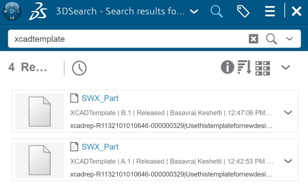Open the search magnifier in header
The width and height of the screenshot is (308, 184).
click(x=217, y=12)
